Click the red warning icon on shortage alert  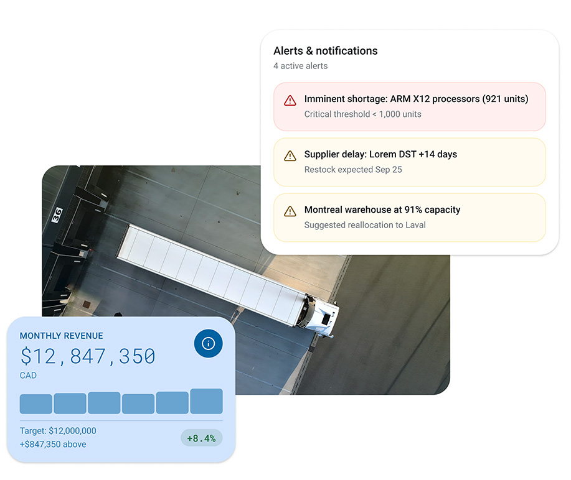coord(290,100)
